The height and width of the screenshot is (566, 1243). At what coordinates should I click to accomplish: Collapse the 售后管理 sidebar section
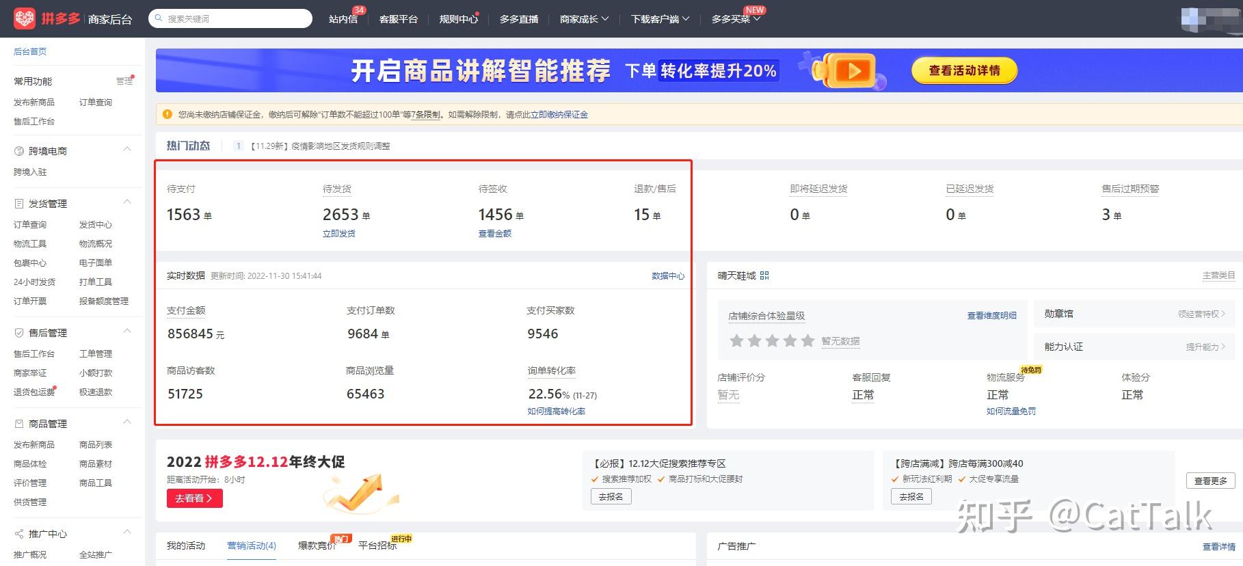tap(127, 332)
